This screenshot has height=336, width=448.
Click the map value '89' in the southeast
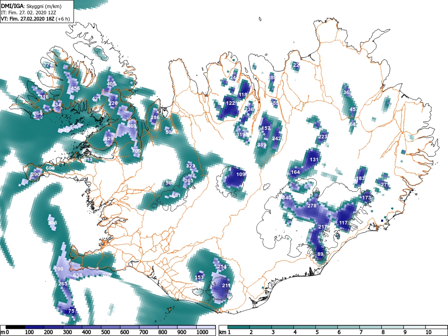(x=320, y=254)
